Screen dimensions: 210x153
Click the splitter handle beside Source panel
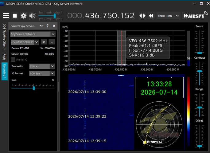(59, 87)
